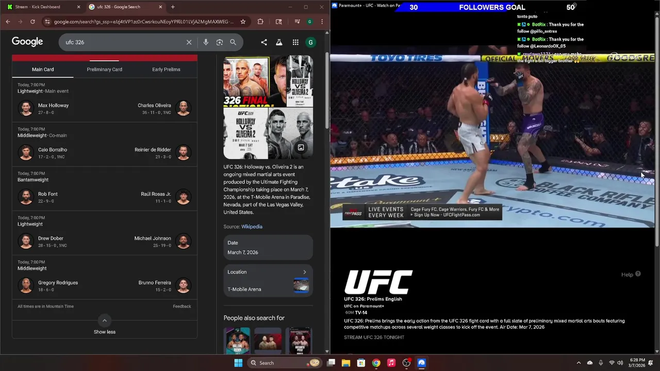660x371 pixels.
Task: Select Reinier de Ridder fighter name
Action: pos(153,149)
